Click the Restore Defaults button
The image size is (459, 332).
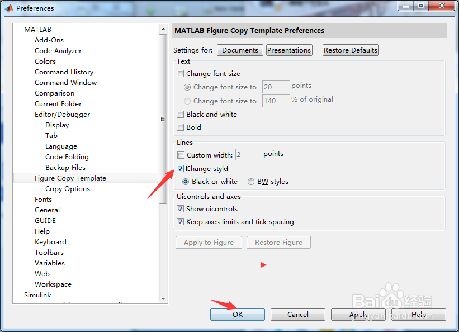(x=351, y=50)
